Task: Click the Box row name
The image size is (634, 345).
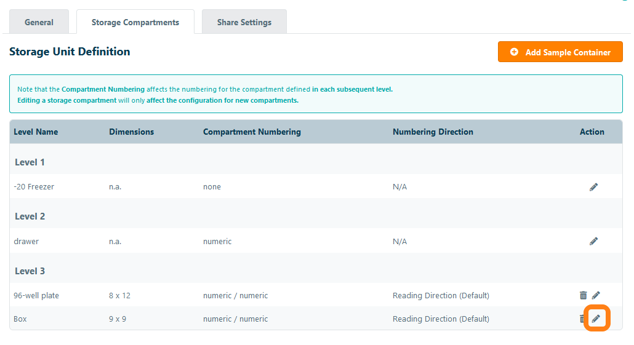Action: [x=20, y=319]
